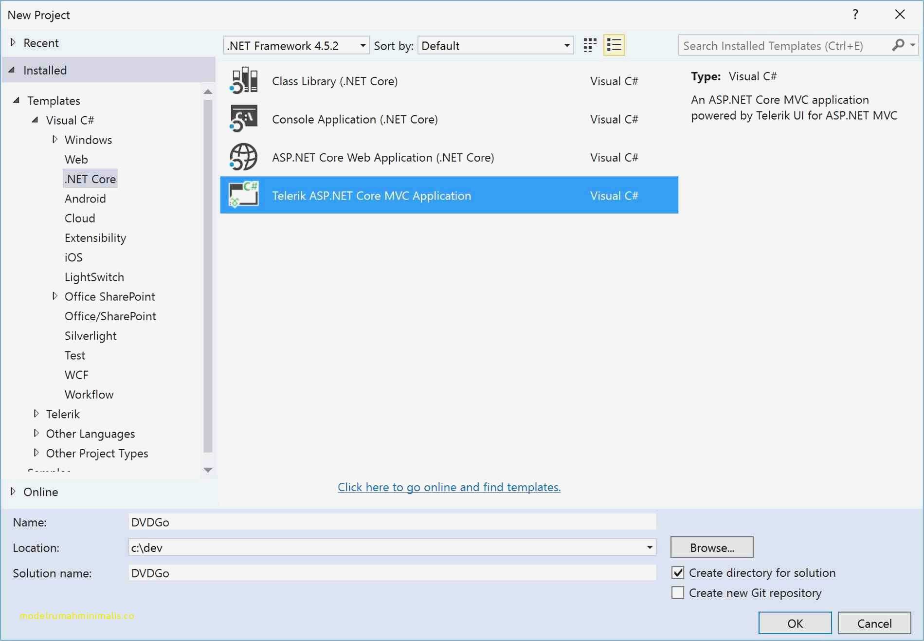This screenshot has height=641, width=924.
Task: Select Telerik ASP.NET Core MVC Application
Action: tap(449, 195)
